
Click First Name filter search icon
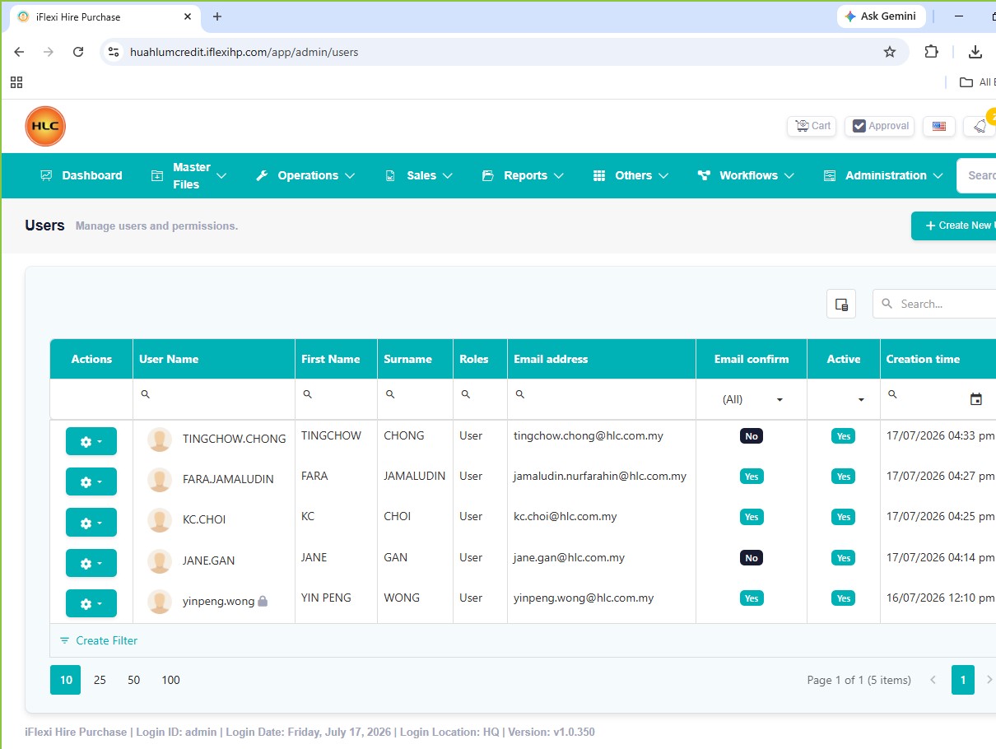(308, 394)
